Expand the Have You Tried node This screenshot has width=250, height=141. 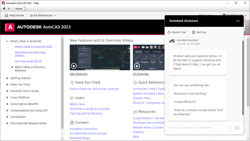[x=7, y=84]
